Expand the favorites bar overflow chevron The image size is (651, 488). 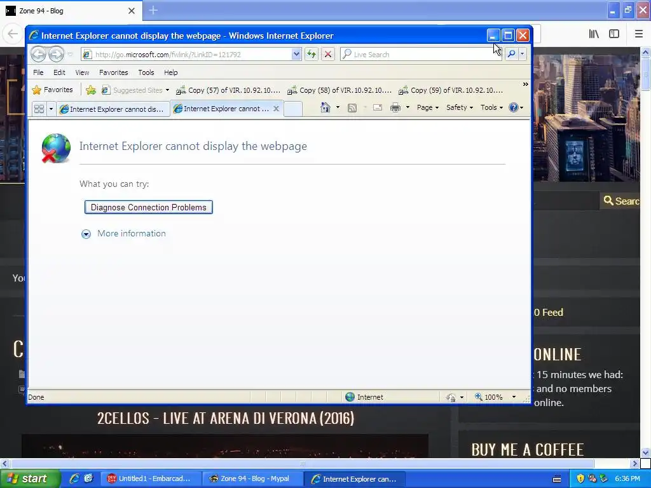(525, 85)
